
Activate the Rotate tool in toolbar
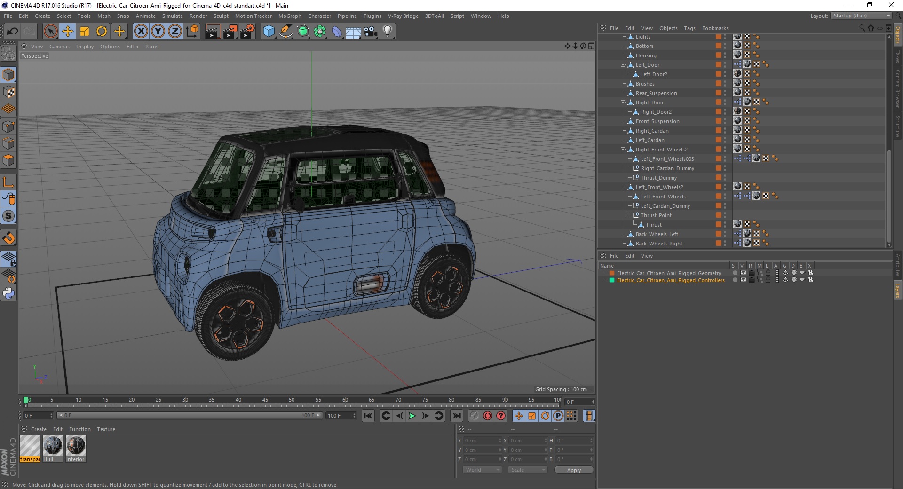(x=102, y=32)
